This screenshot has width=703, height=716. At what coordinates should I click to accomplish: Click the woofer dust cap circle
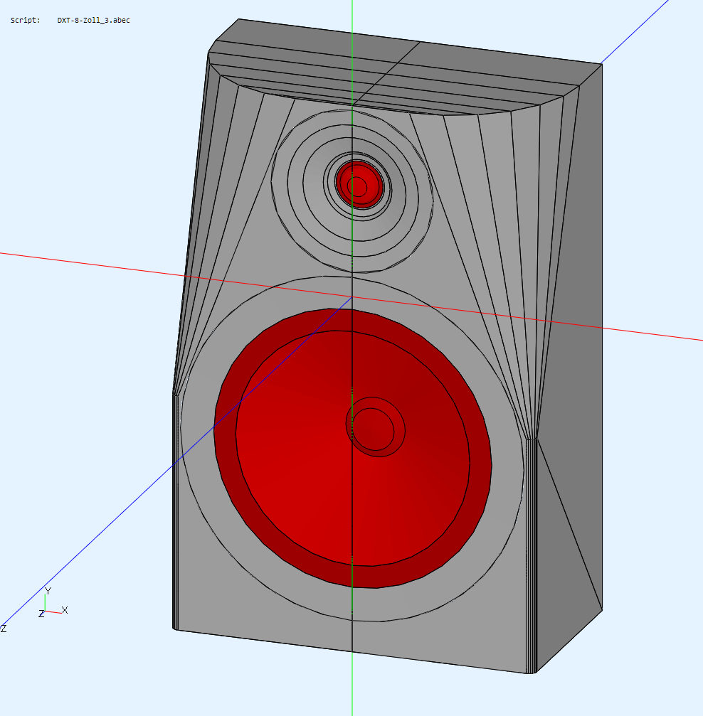(375, 427)
